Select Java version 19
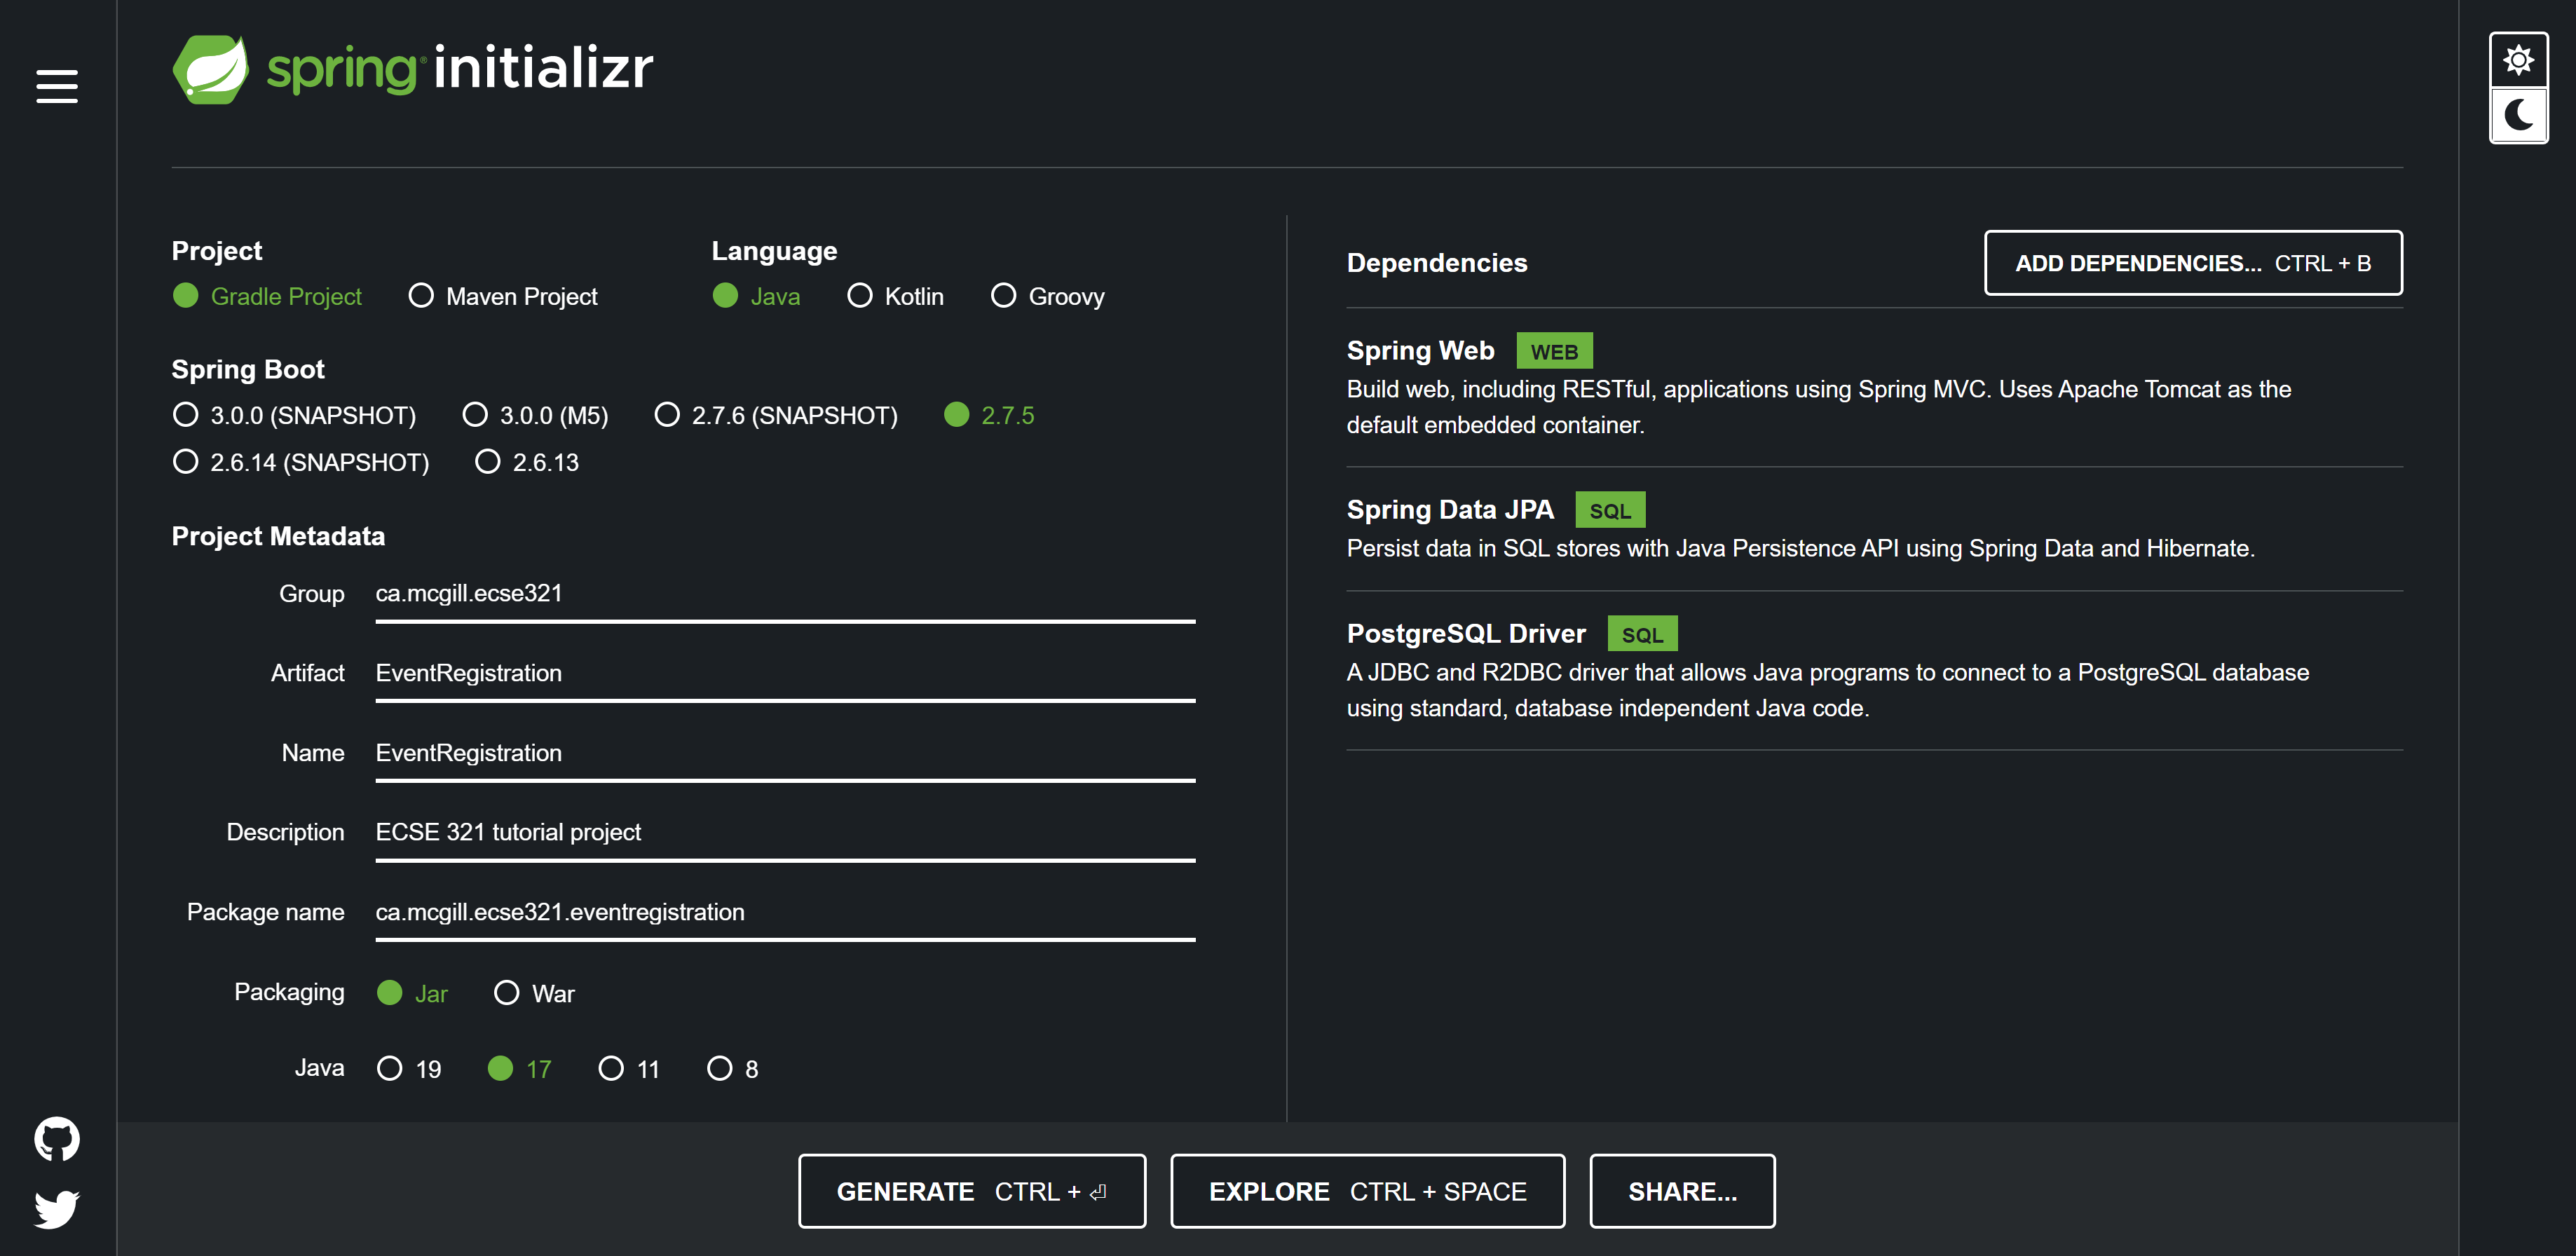Screen dimensions: 2576x1256 click(390, 1069)
